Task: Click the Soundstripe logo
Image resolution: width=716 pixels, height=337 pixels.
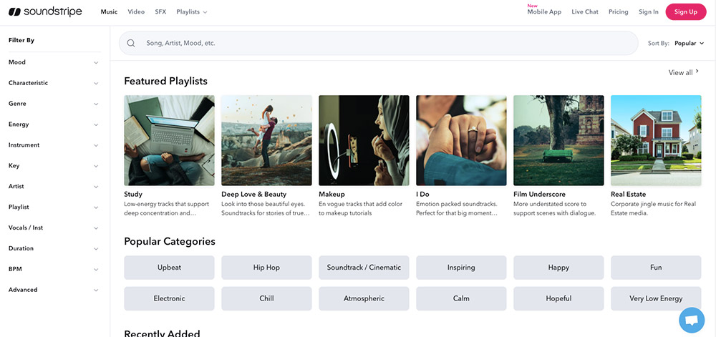Action: [x=46, y=12]
